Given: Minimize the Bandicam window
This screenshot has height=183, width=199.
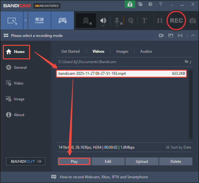Looking at the screenshot, I should click(x=182, y=5).
